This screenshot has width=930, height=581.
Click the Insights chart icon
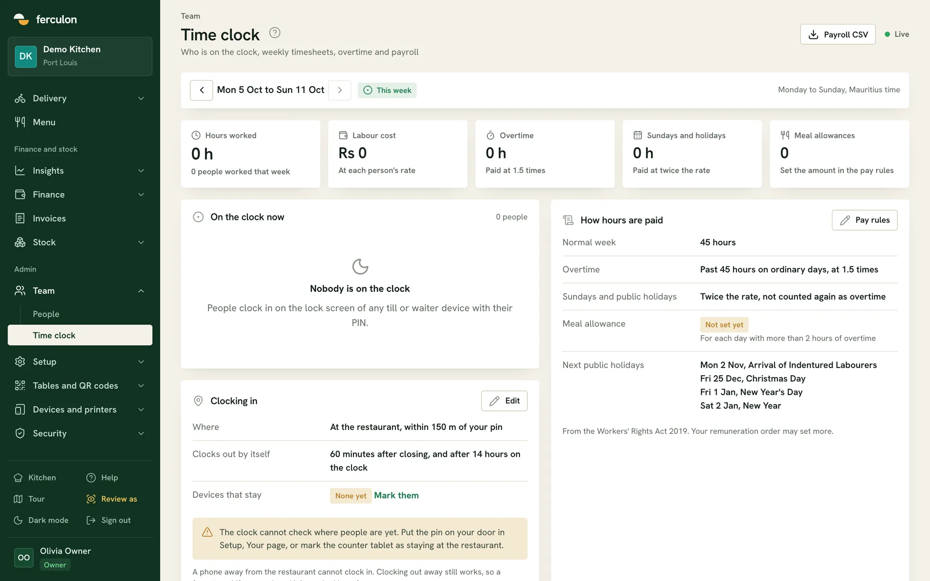coord(20,171)
